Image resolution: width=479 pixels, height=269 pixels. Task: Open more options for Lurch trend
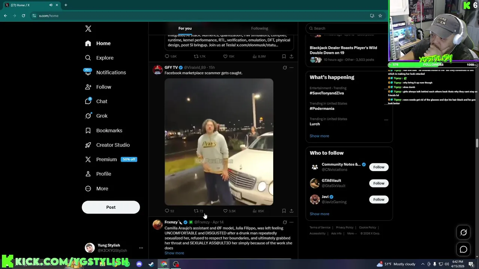[x=386, y=120]
